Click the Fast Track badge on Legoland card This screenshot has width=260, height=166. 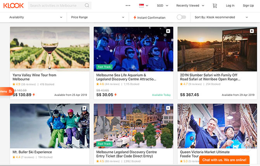point(104,144)
